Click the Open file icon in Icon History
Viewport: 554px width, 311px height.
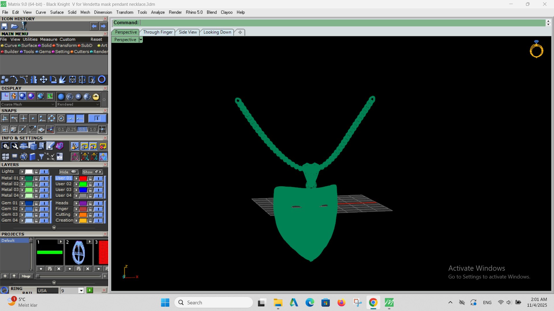tap(14, 26)
